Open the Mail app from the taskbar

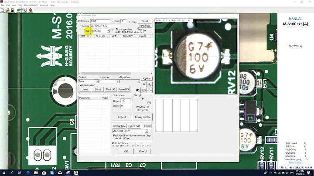[x=60, y=173]
